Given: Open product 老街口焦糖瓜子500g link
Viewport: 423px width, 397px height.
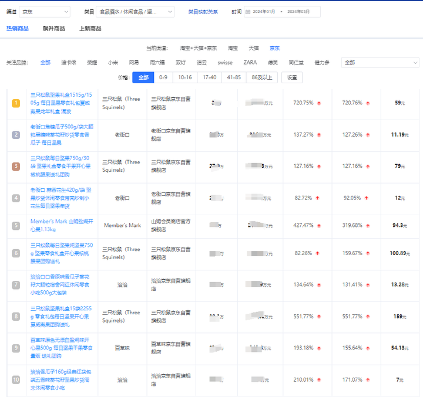Looking at the screenshot, I should tap(62, 134).
